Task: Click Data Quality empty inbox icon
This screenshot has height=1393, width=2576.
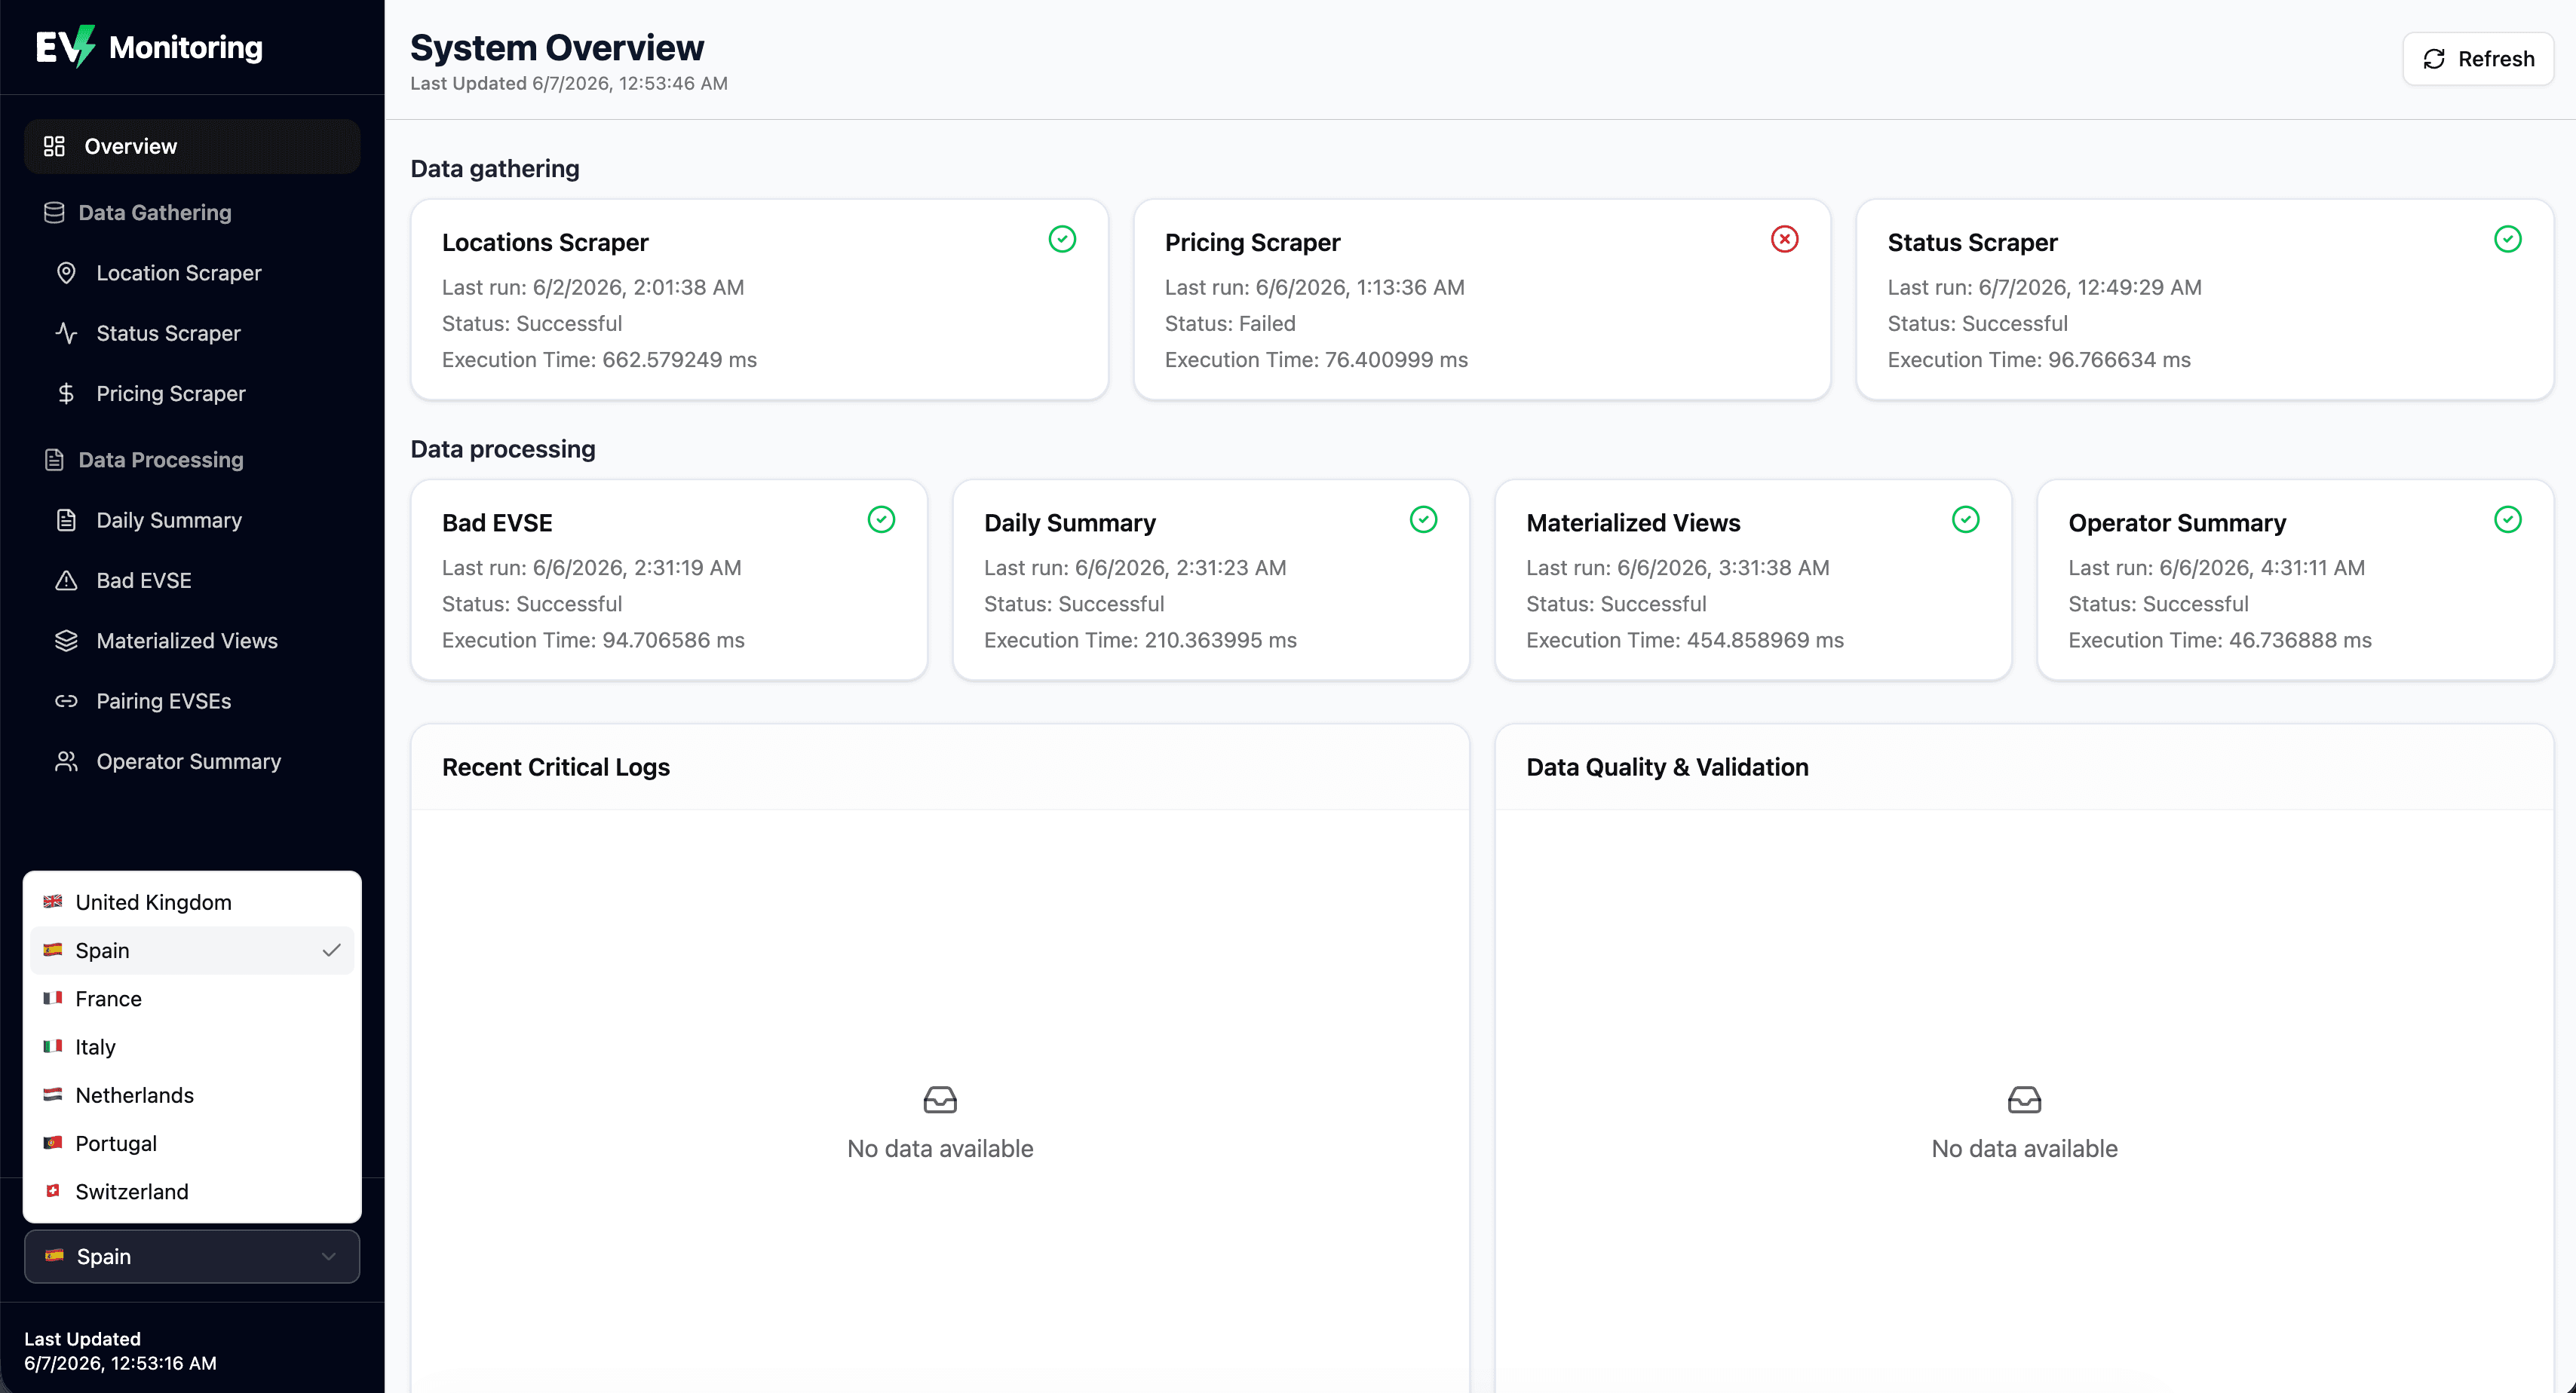Action: pos(2024,1101)
